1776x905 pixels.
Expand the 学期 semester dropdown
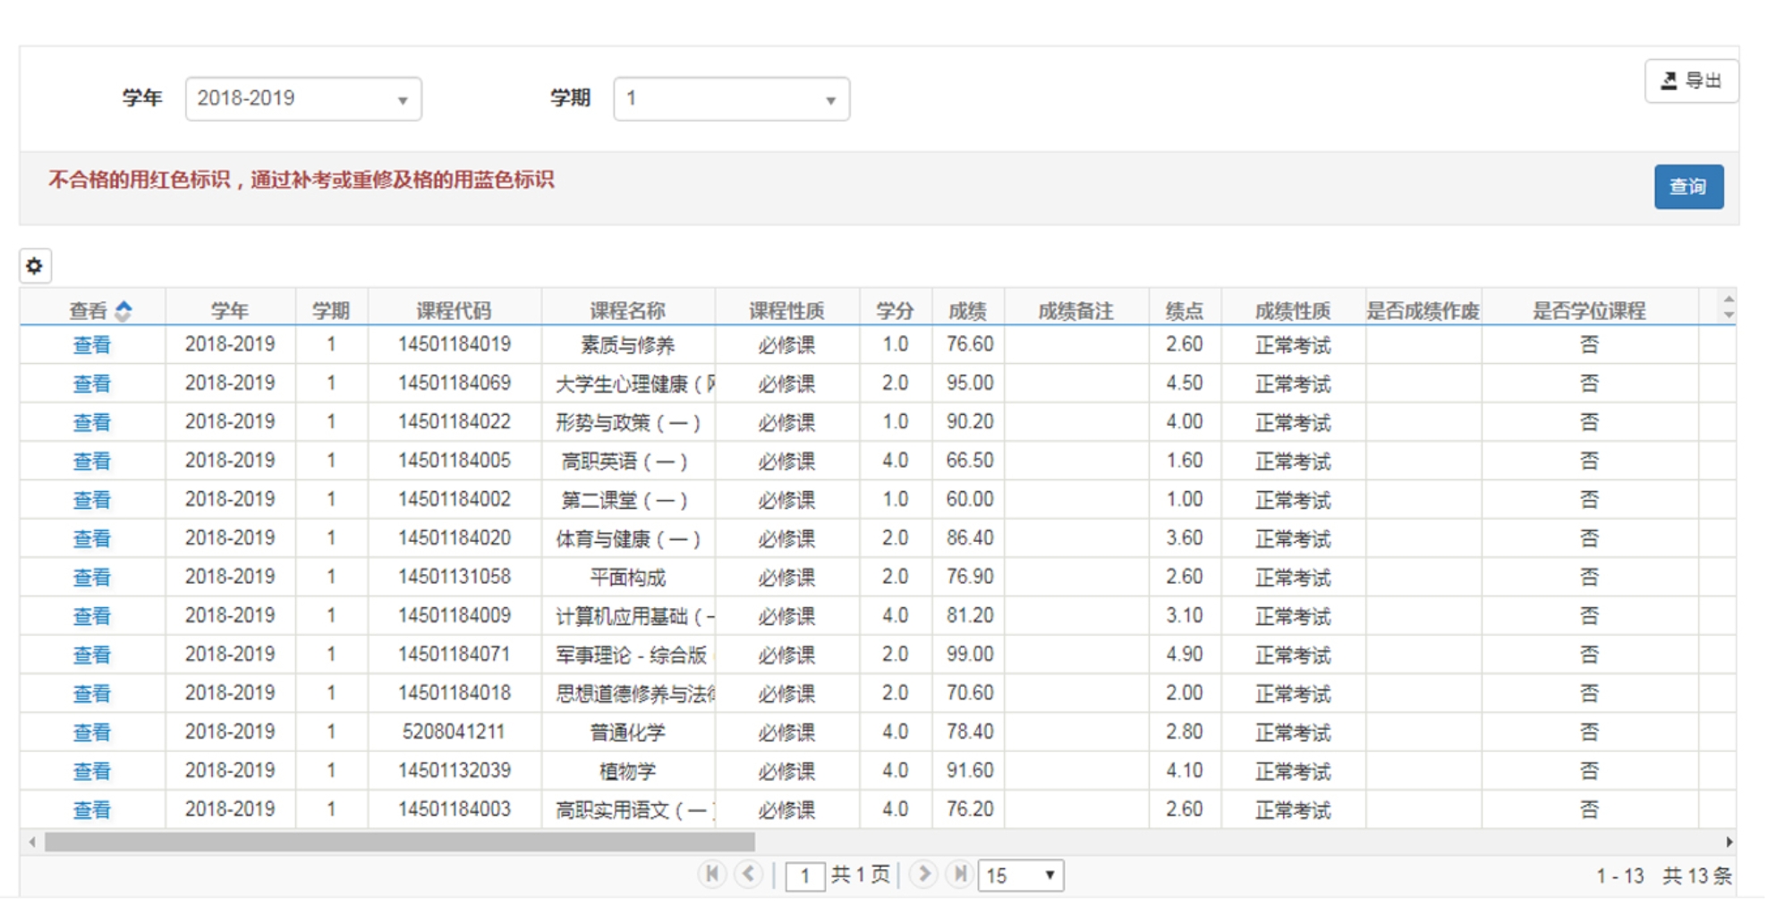coord(730,98)
